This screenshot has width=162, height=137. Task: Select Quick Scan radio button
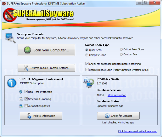pos(87,50)
